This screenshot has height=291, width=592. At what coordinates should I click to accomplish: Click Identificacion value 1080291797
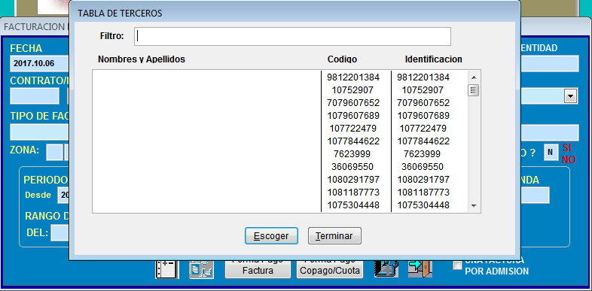pyautogui.click(x=423, y=179)
